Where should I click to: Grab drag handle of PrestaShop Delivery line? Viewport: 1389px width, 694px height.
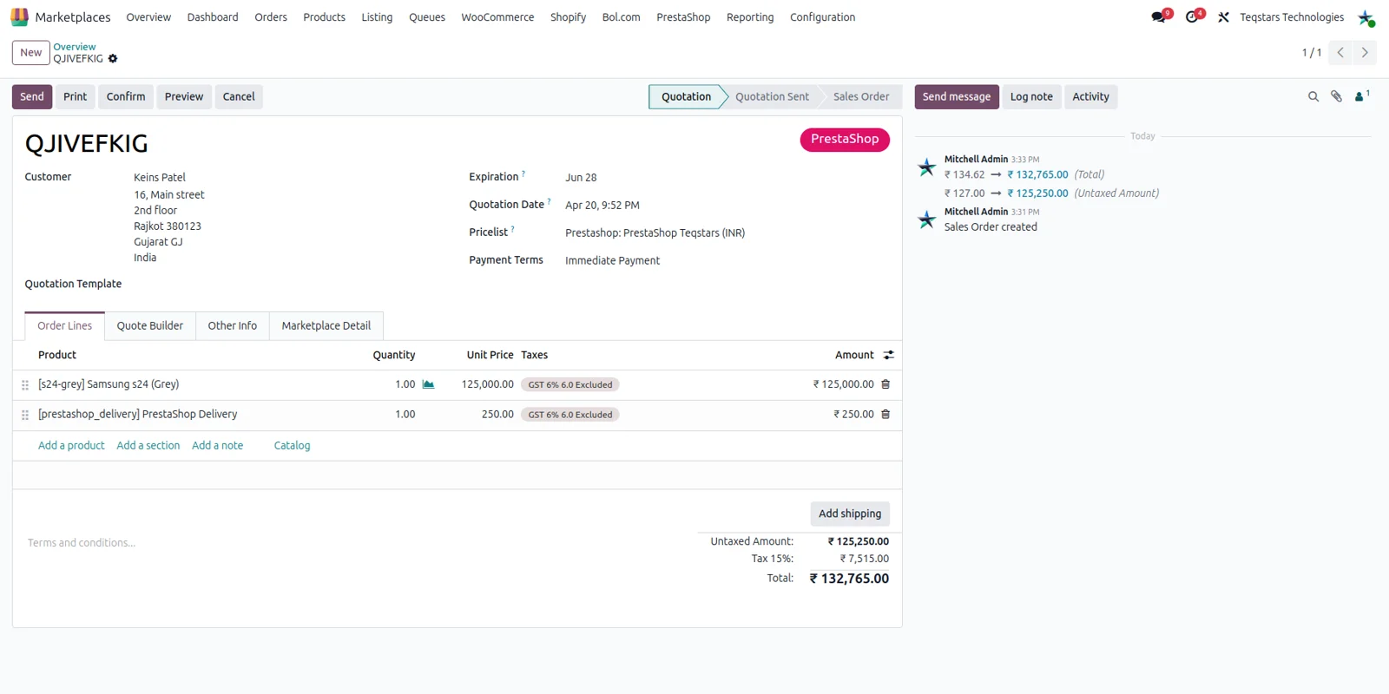(25, 416)
